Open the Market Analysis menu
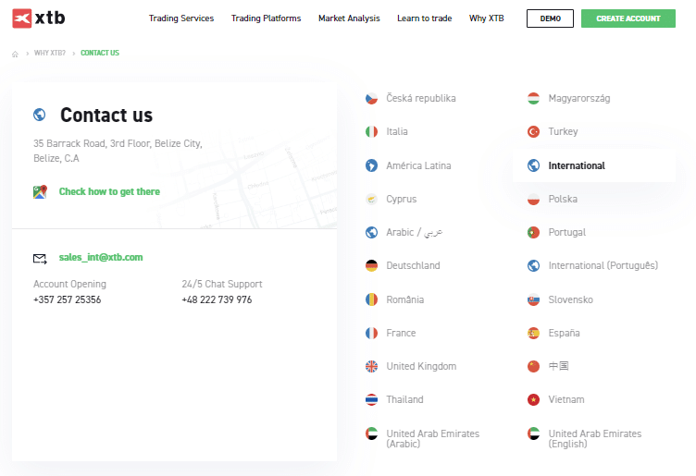The width and height of the screenshot is (696, 476). 349,18
